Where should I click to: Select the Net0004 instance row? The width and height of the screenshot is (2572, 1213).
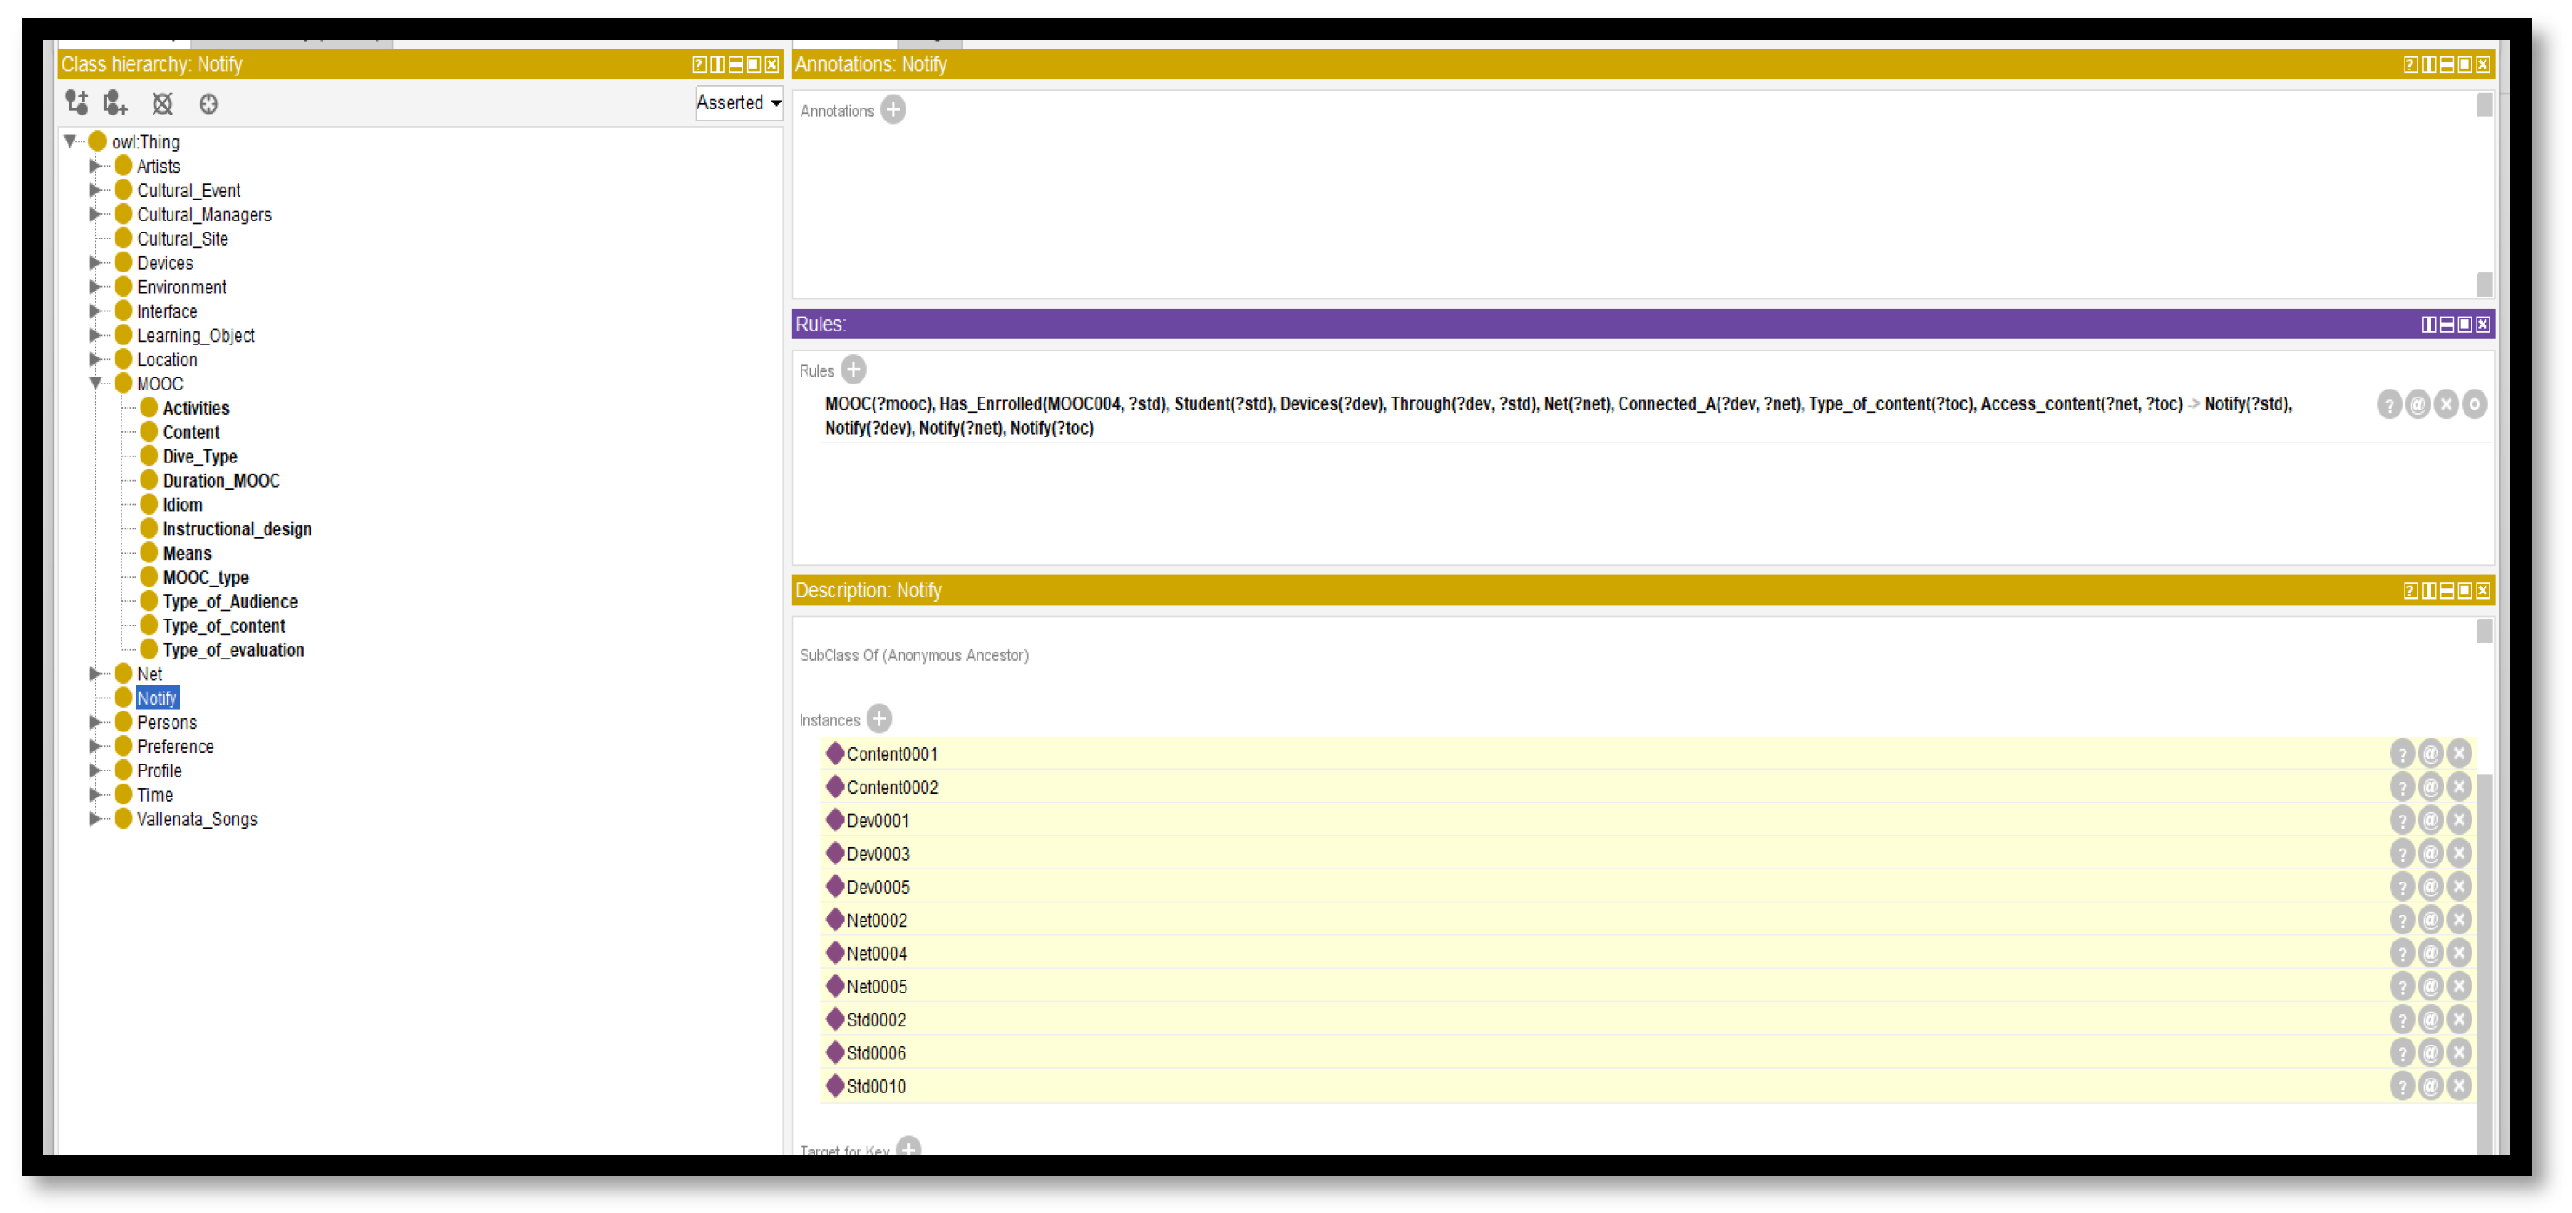coord(877,954)
